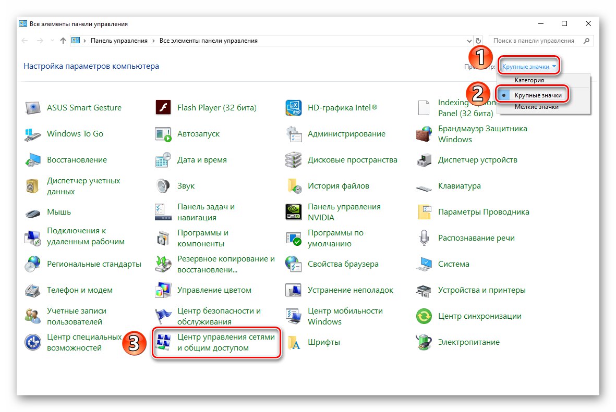Go up one level with arrow

(x=63, y=41)
